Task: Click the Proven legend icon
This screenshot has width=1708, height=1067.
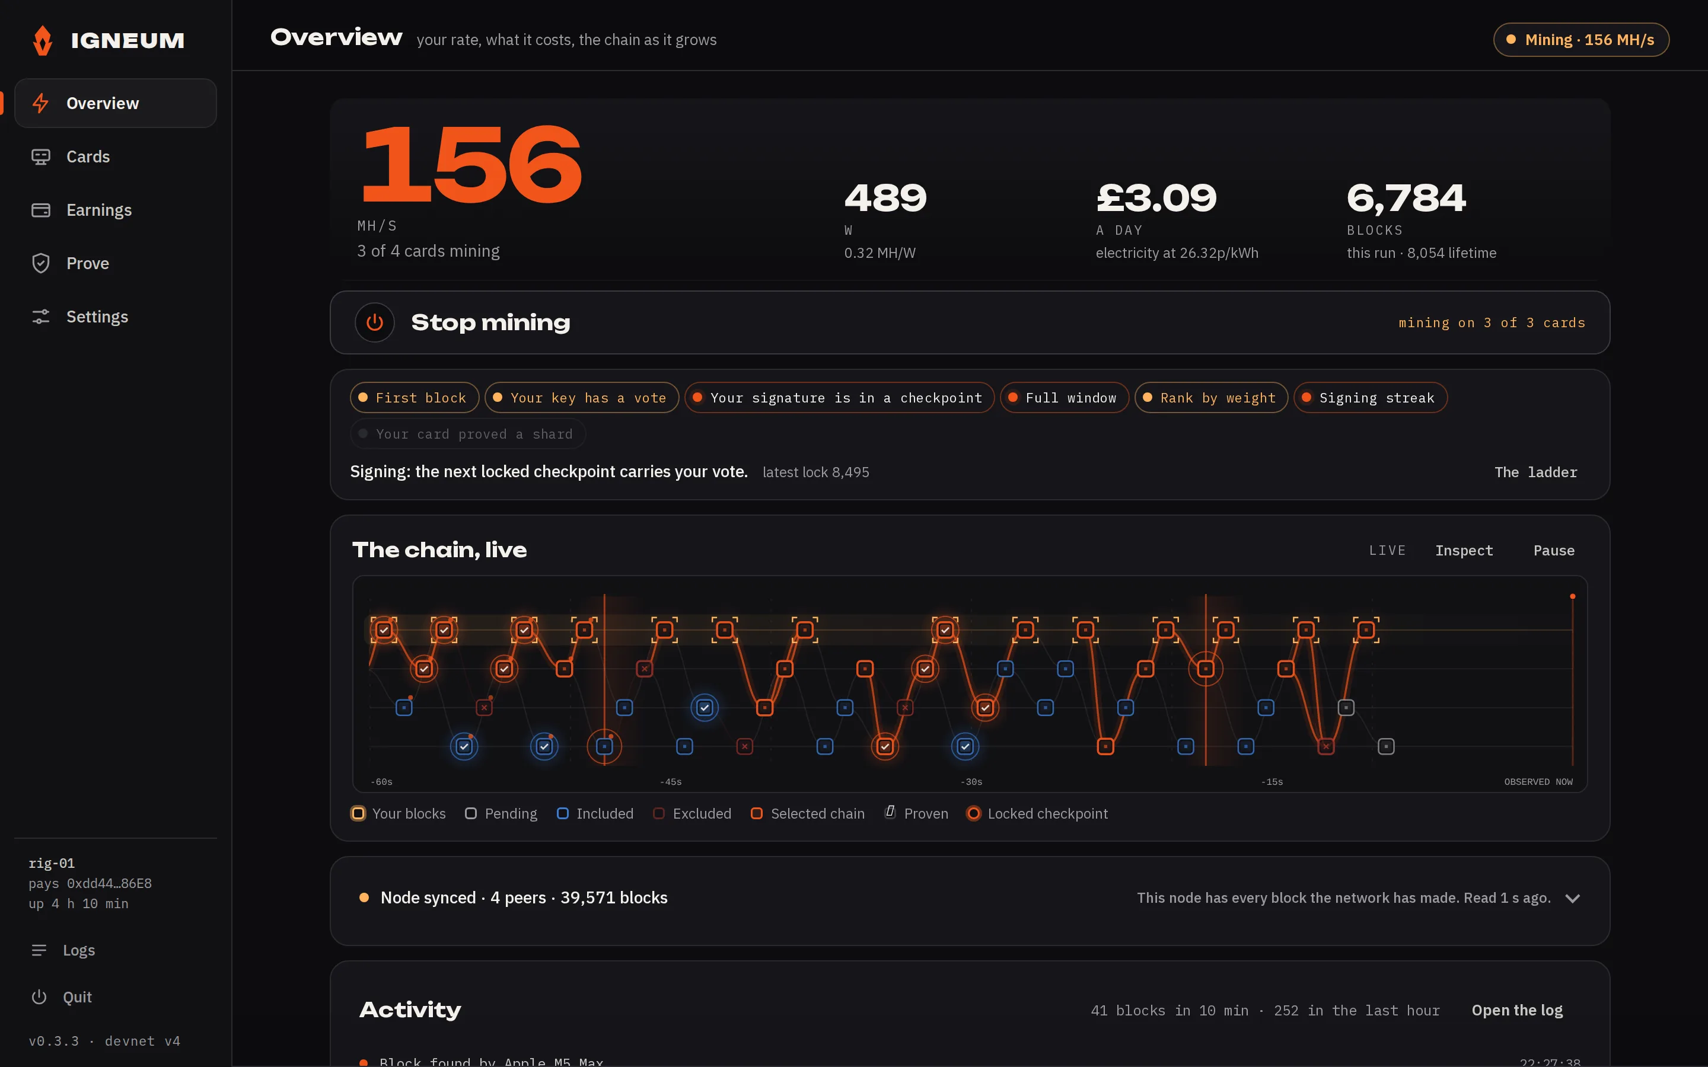Action: click(890, 812)
